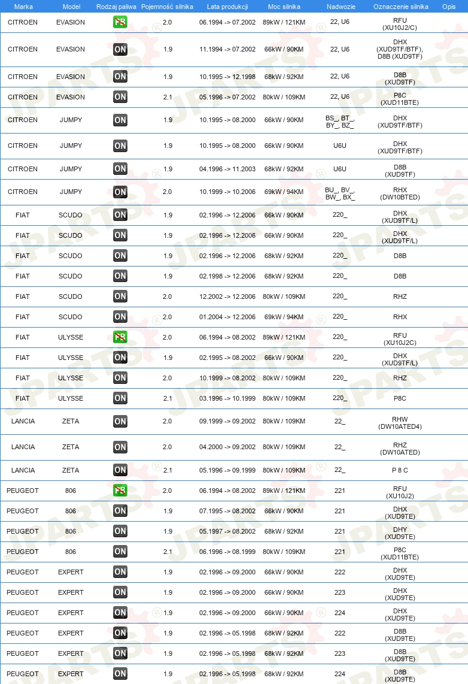This screenshot has height=684, width=468.
Task: Click the Model column header
Action: pos(71,7)
